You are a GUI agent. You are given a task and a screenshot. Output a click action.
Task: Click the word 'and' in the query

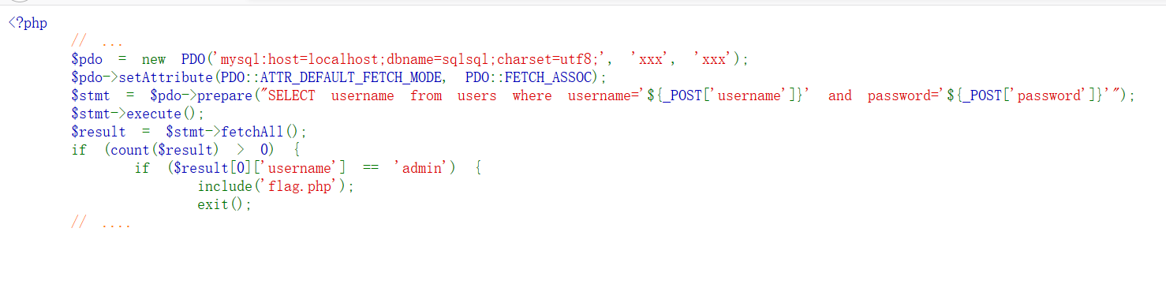tap(840, 95)
